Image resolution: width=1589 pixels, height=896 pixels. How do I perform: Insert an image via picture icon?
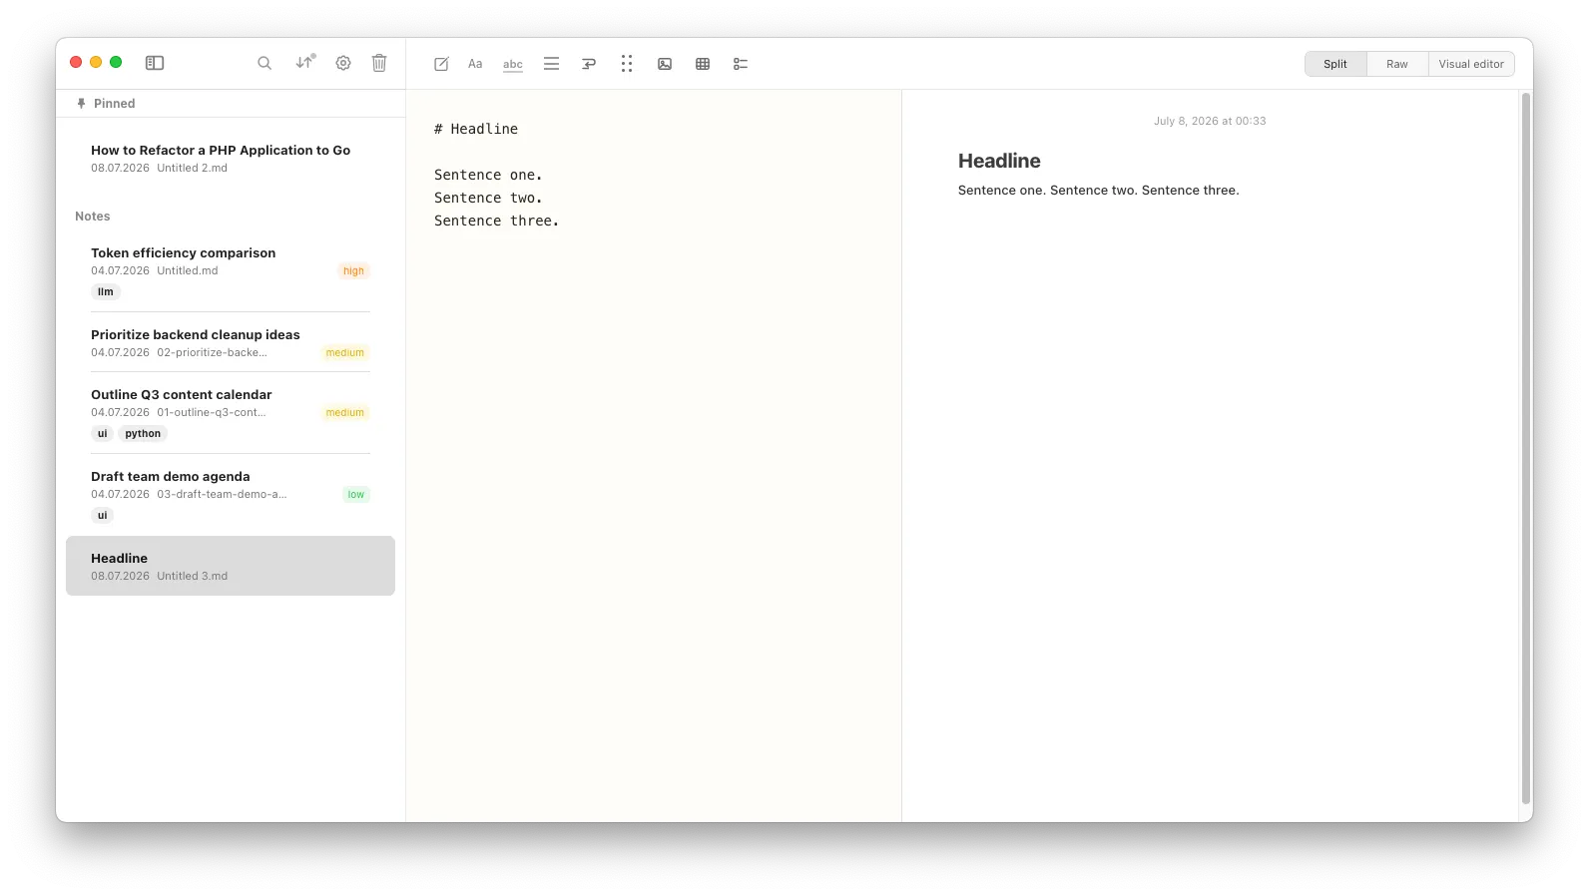click(x=665, y=64)
